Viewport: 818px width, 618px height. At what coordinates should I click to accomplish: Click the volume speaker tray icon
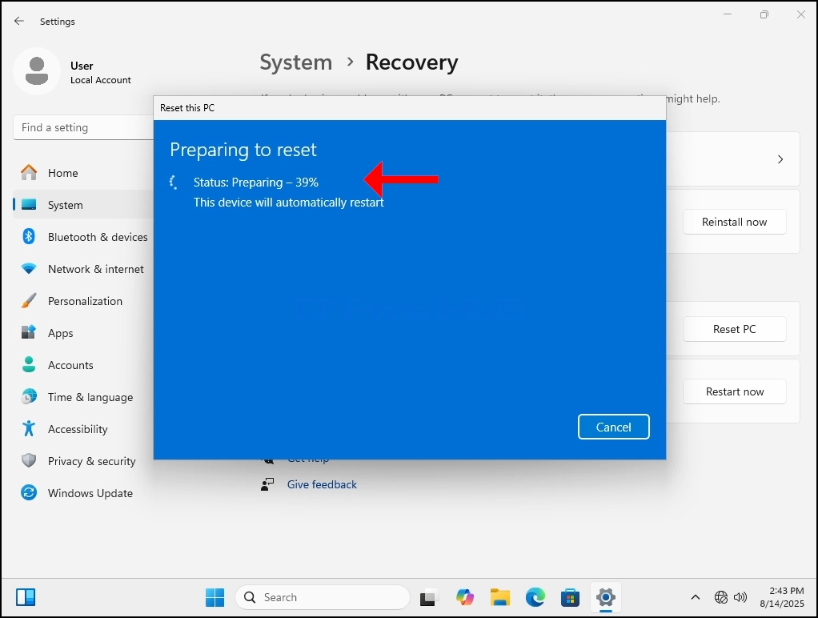pos(740,597)
